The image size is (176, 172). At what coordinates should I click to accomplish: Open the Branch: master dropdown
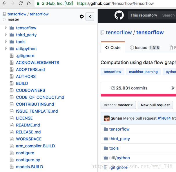coord(118,105)
